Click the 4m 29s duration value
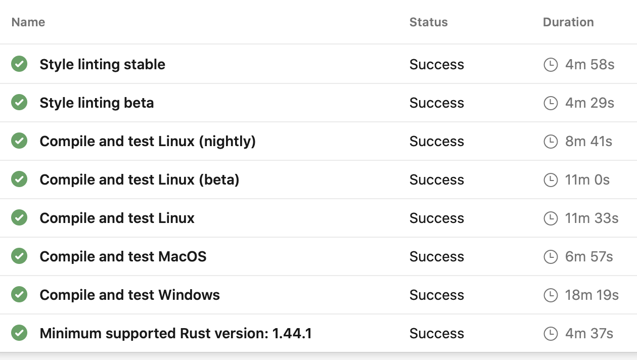Viewport: 637px width, 360px height. pos(590,103)
